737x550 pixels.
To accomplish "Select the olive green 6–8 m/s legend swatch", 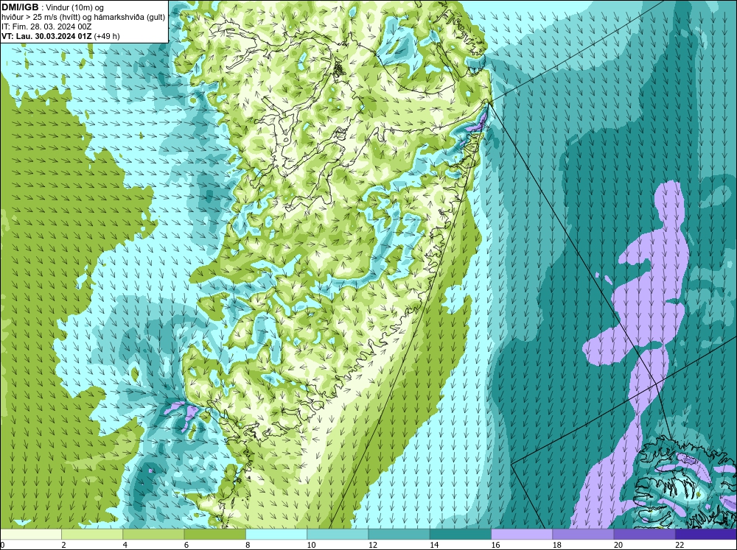I will [x=214, y=535].
